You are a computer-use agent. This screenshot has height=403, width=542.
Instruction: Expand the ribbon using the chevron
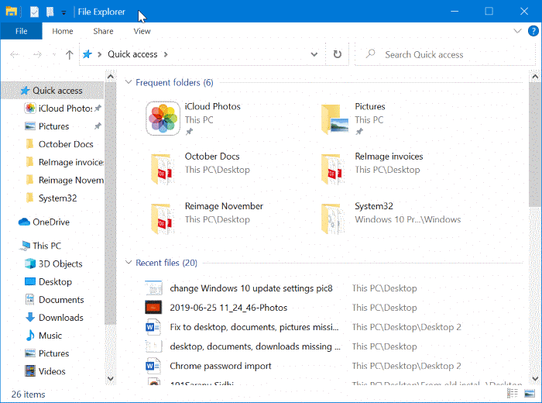click(x=517, y=31)
